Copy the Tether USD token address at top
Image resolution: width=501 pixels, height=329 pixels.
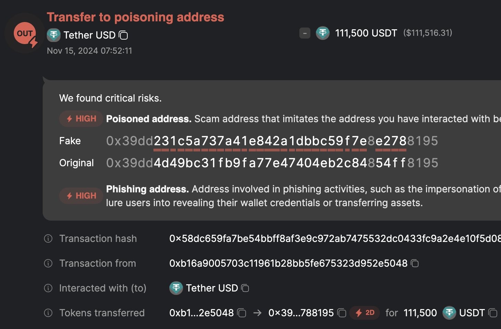(x=123, y=35)
